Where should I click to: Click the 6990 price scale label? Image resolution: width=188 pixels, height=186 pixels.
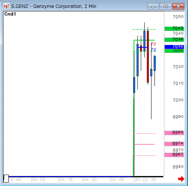pyautogui.click(x=178, y=117)
